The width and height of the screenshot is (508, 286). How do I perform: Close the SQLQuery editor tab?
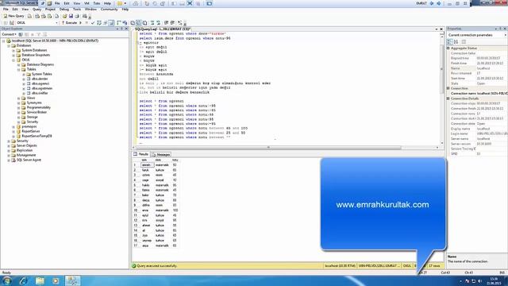pyautogui.click(x=441, y=29)
